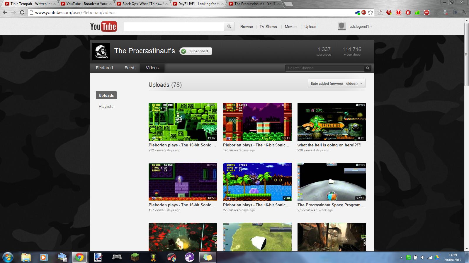
Task: Switch to the Featured channel tab
Action: click(104, 68)
